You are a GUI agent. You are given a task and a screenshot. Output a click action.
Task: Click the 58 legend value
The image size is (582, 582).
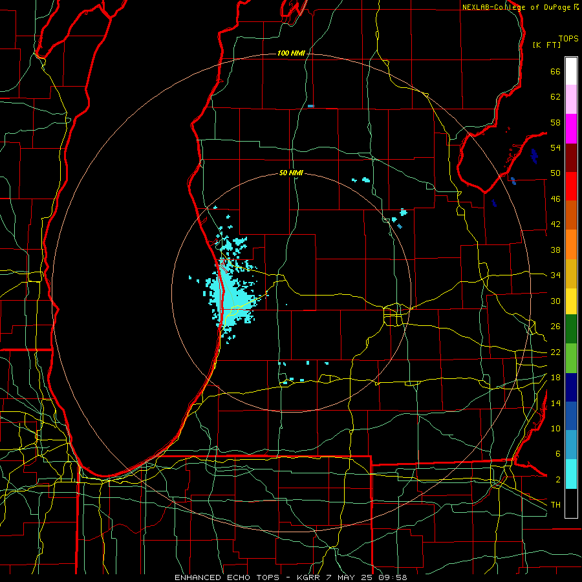(x=555, y=122)
